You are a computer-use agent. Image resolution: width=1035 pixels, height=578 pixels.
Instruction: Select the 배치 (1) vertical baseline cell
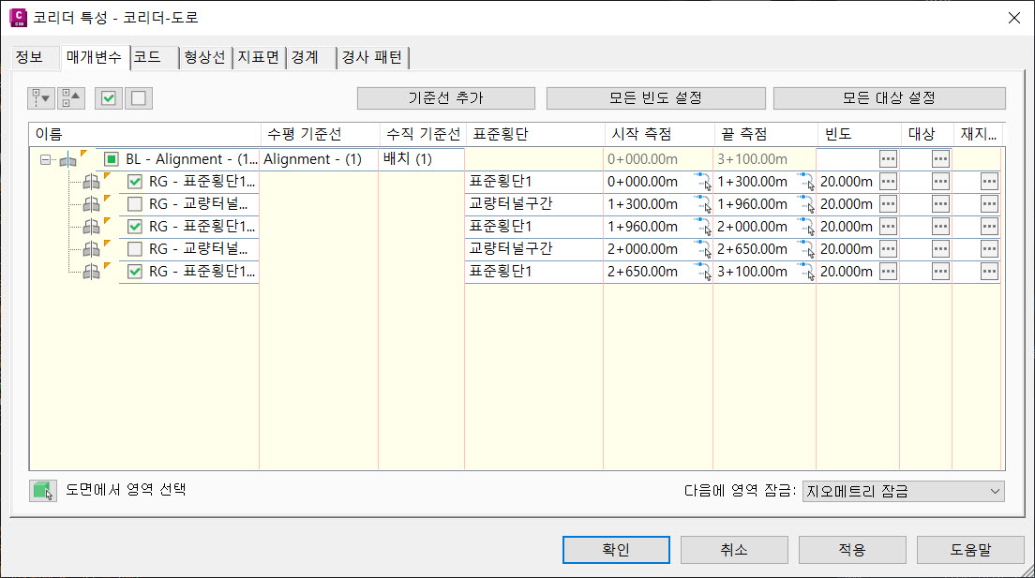[x=421, y=159]
